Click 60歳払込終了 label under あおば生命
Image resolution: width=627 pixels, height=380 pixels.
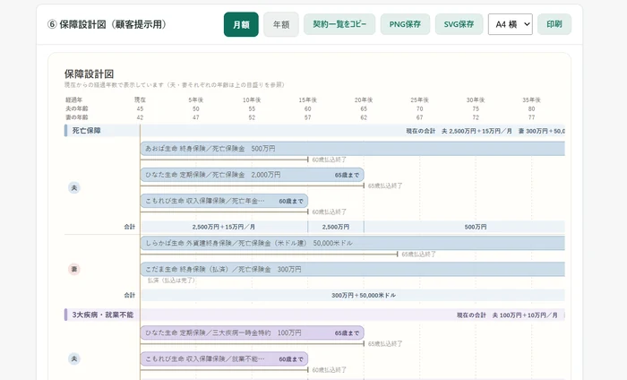(329, 160)
